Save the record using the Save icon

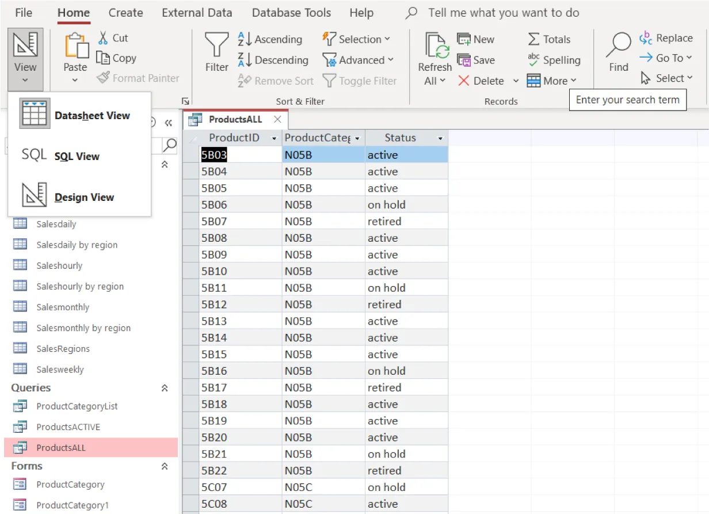pyautogui.click(x=463, y=60)
